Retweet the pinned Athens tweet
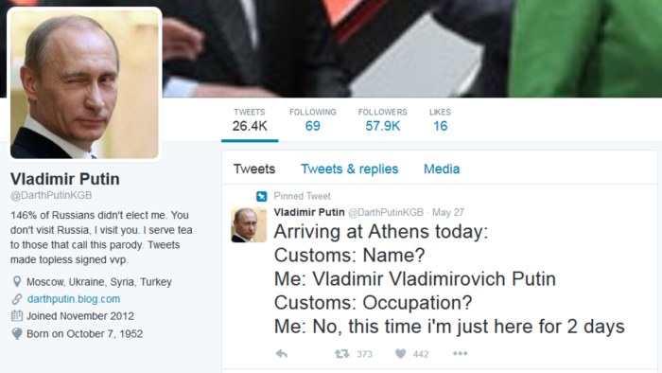The image size is (662, 373). 342,353
